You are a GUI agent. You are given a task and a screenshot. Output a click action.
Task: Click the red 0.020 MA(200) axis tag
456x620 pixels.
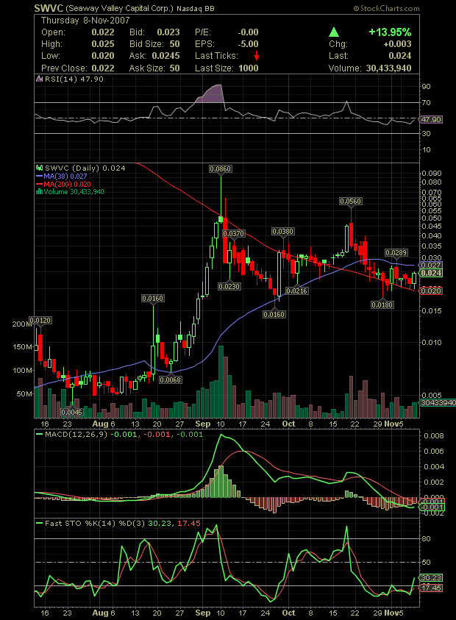[431, 291]
